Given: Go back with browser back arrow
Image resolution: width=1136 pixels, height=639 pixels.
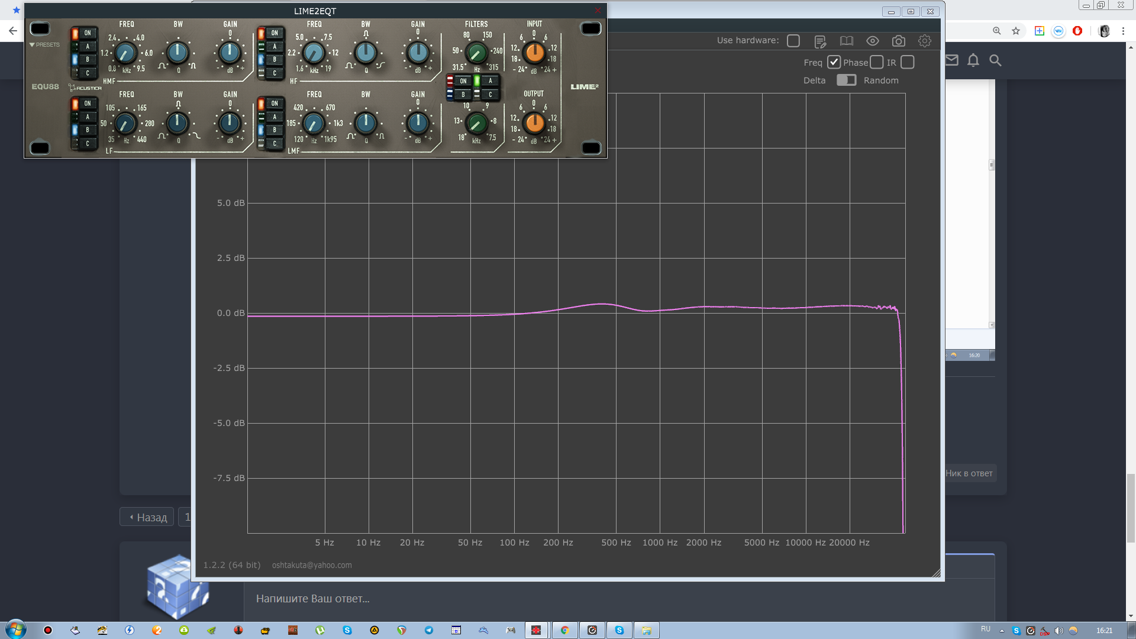Looking at the screenshot, I should (13, 31).
